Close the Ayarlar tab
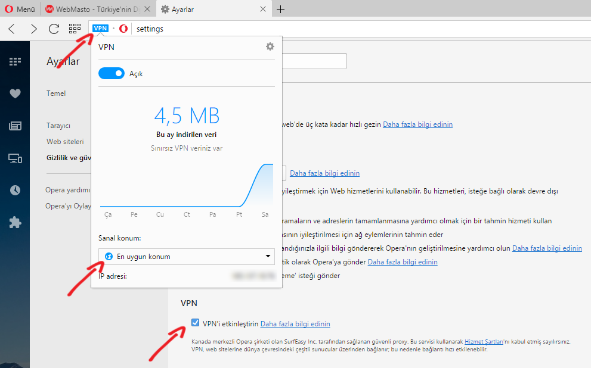591x368 pixels. coord(263,9)
